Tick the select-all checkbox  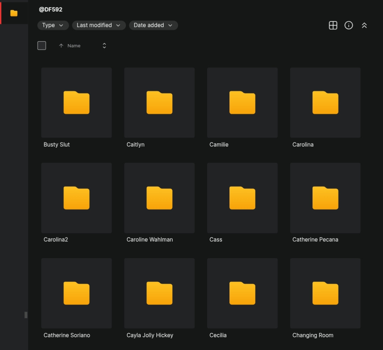pos(42,46)
